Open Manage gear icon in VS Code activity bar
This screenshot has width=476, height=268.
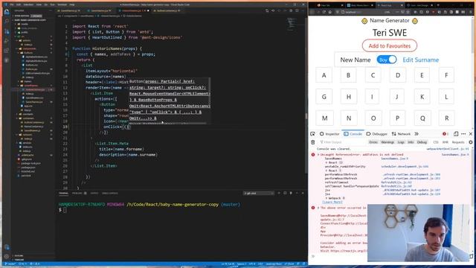[x=7, y=256]
